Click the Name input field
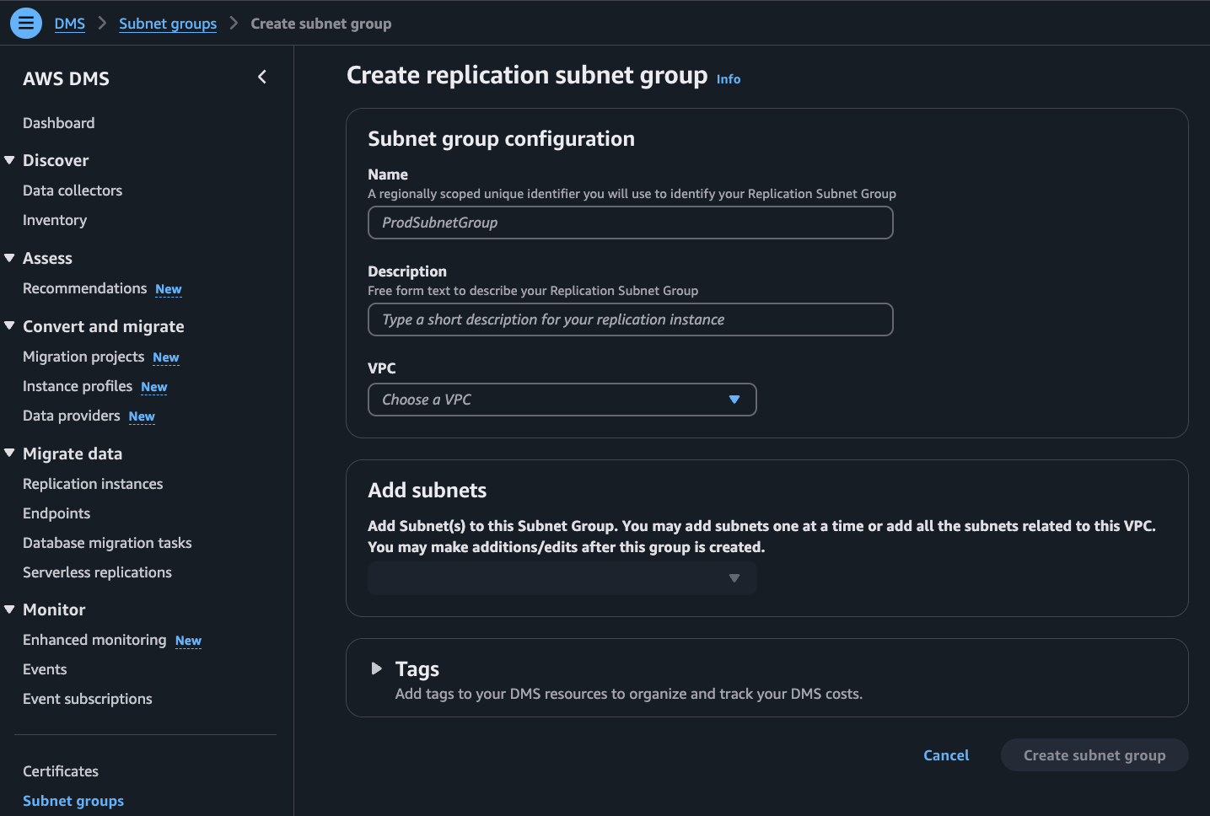 point(630,223)
